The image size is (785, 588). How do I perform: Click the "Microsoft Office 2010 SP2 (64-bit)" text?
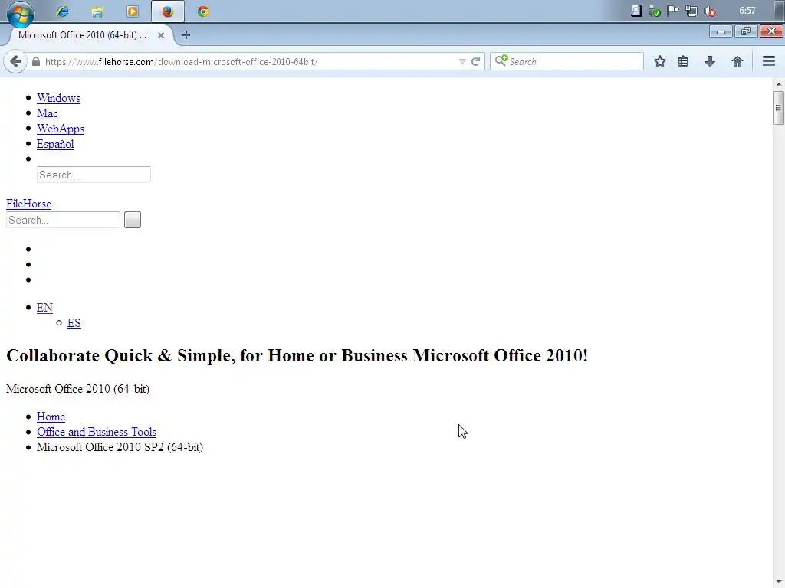tap(120, 447)
